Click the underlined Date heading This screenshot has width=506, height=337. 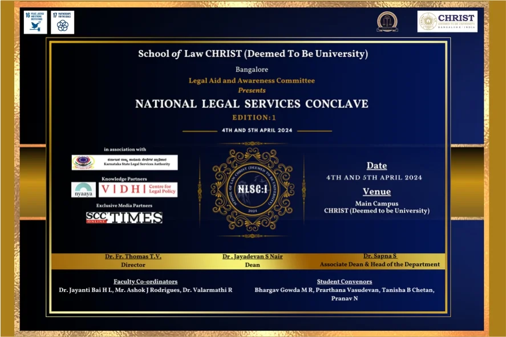pyautogui.click(x=377, y=165)
